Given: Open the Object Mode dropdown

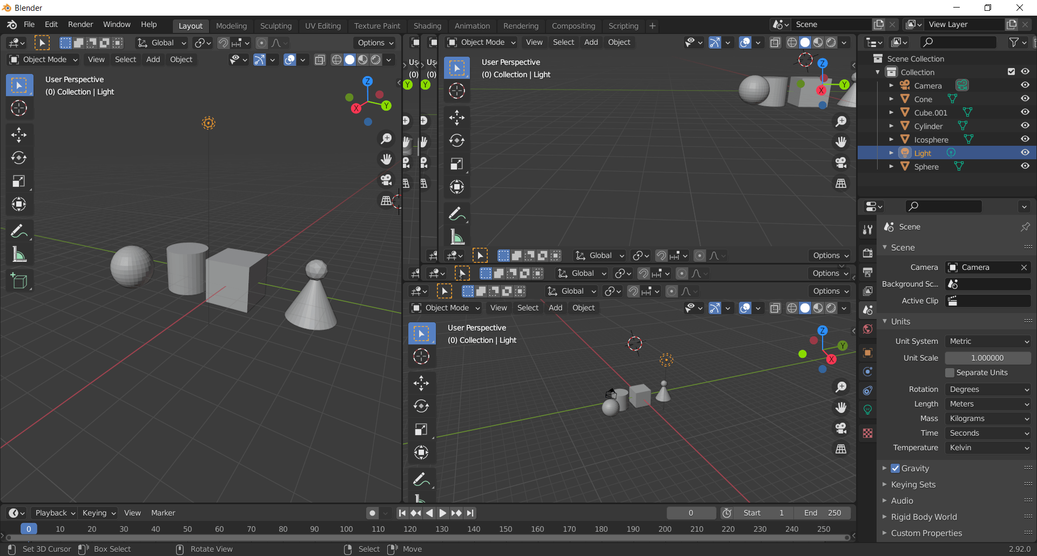Looking at the screenshot, I should [x=43, y=59].
